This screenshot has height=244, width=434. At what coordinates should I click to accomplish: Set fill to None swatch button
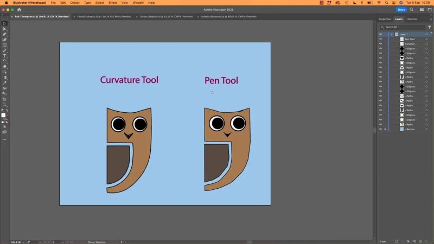(7, 123)
